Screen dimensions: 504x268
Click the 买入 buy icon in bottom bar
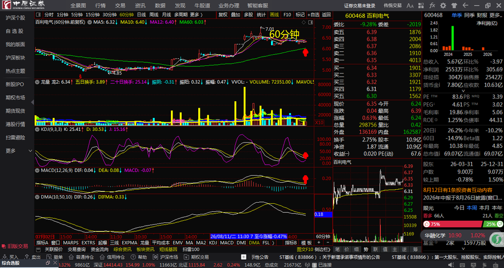(5, 257)
